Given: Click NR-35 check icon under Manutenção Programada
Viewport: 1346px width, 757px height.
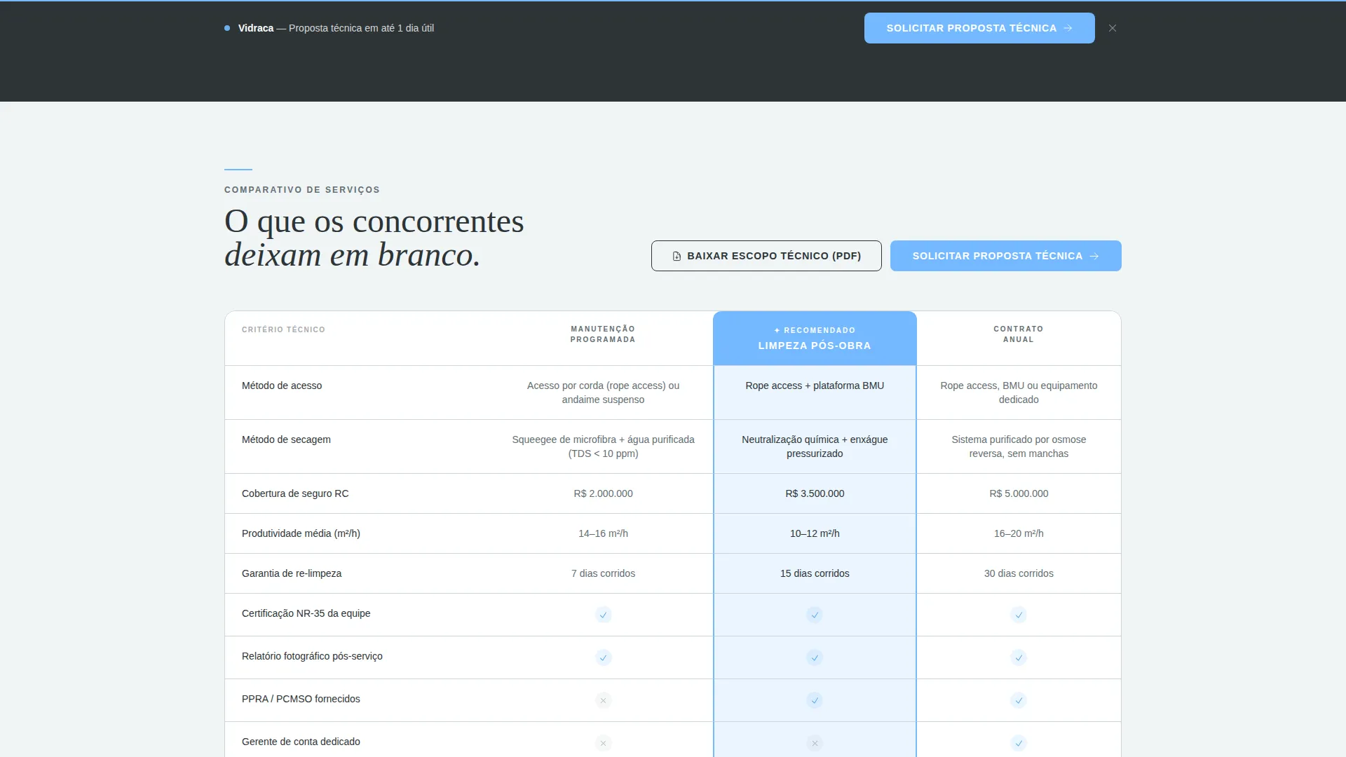Looking at the screenshot, I should (604, 615).
